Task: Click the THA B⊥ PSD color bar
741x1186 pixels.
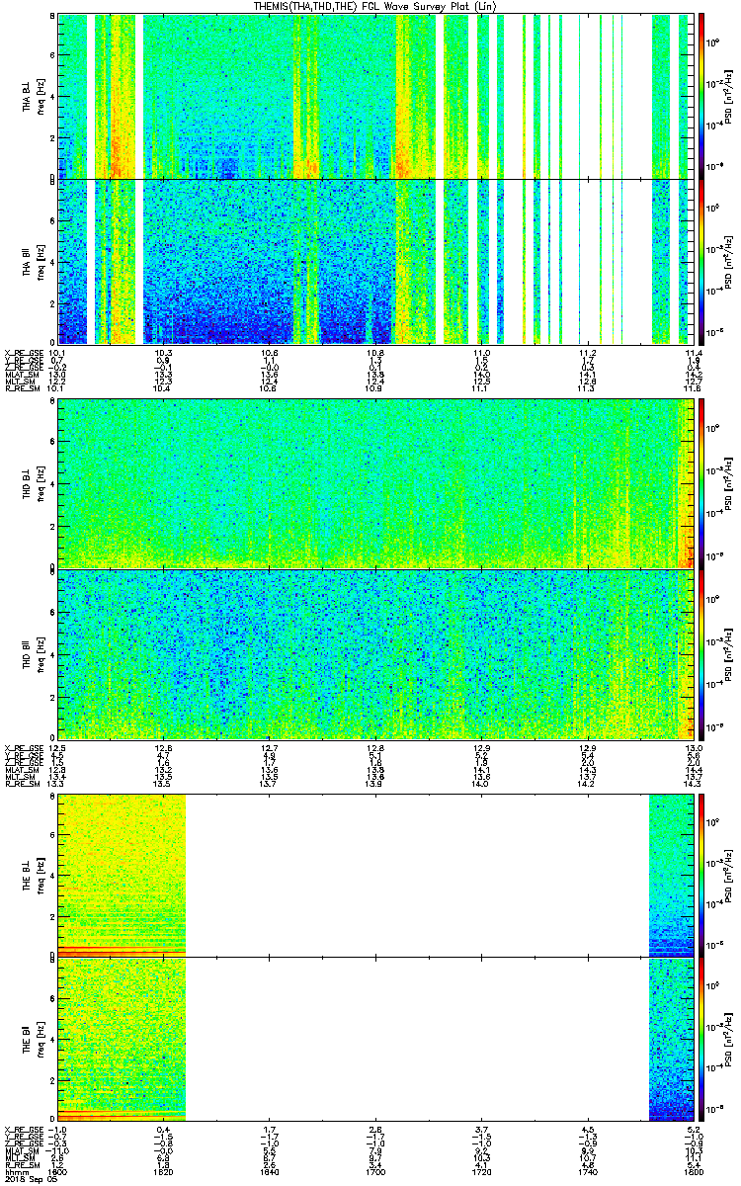Action: tap(702, 96)
